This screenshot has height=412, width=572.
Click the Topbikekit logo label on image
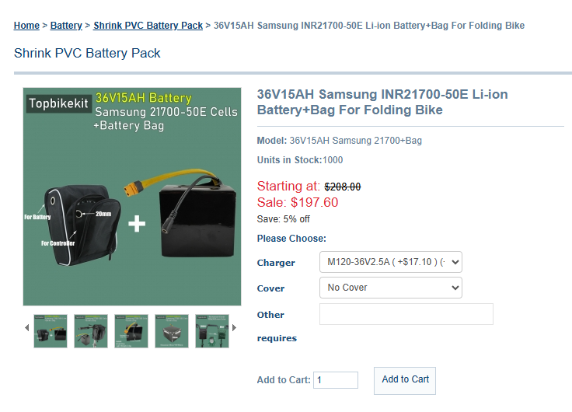(57, 103)
